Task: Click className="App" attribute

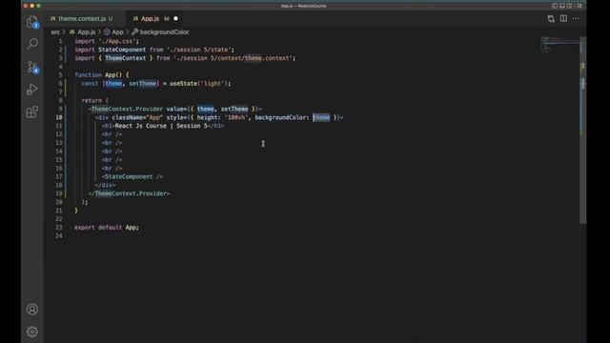Action: click(137, 117)
